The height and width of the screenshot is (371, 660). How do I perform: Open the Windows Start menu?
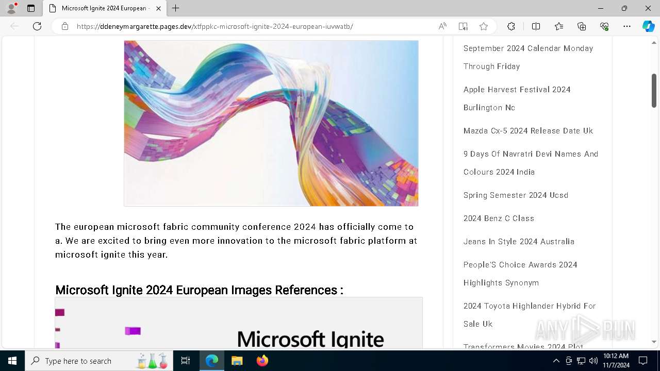click(x=12, y=361)
